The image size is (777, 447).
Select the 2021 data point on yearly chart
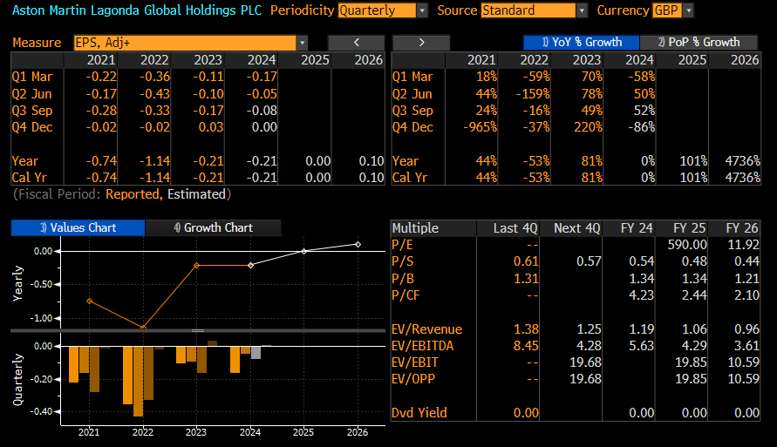(x=89, y=301)
